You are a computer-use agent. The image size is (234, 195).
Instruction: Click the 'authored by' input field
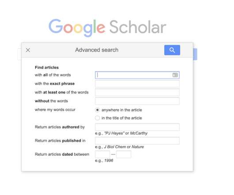[x=137, y=127]
